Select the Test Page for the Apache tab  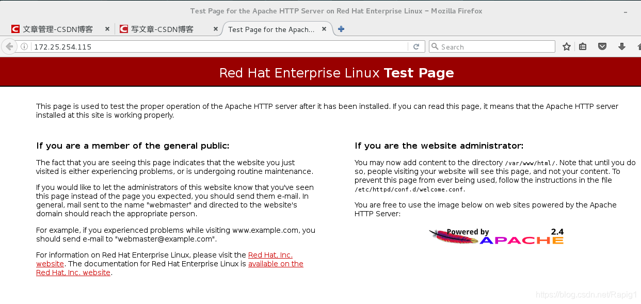point(277,29)
